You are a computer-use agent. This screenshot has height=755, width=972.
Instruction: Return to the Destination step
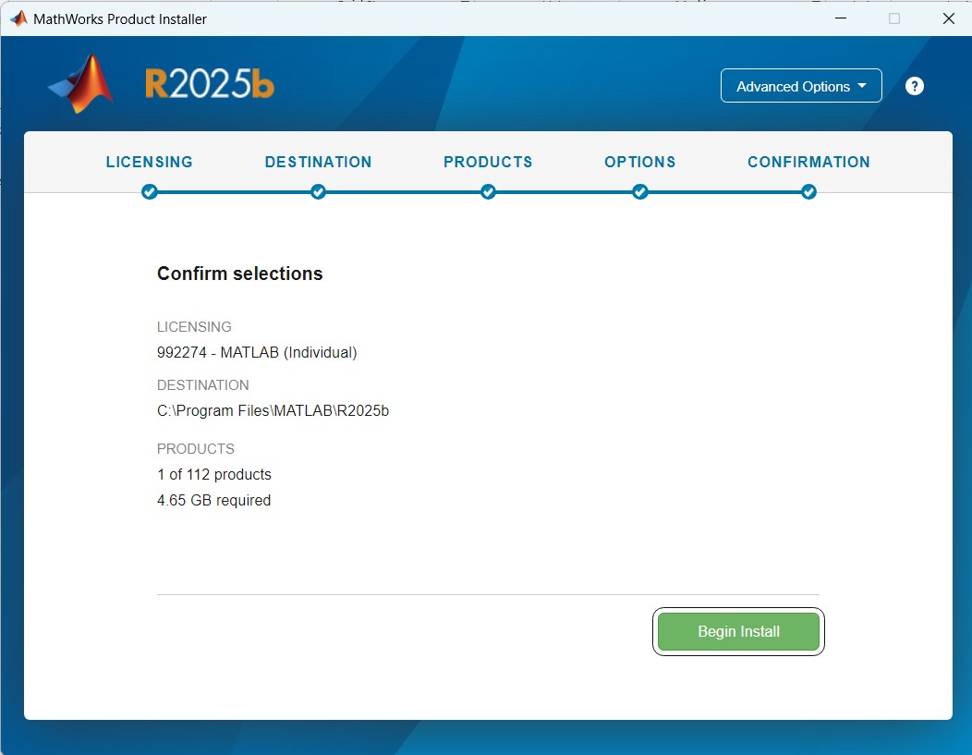tap(318, 162)
